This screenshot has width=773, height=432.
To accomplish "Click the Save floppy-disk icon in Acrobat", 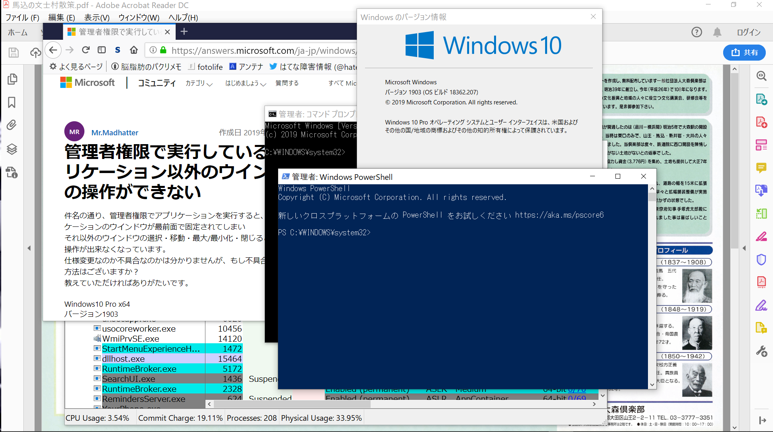I will click(x=14, y=53).
